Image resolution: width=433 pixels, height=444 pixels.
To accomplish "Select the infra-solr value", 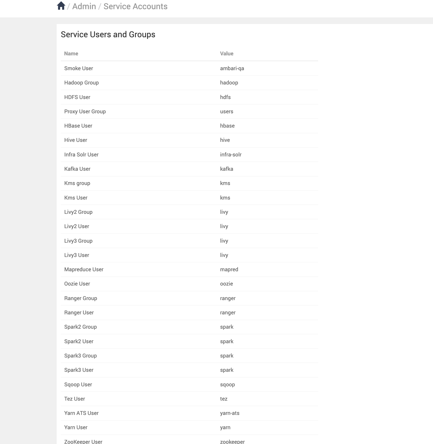I will 231,155.
